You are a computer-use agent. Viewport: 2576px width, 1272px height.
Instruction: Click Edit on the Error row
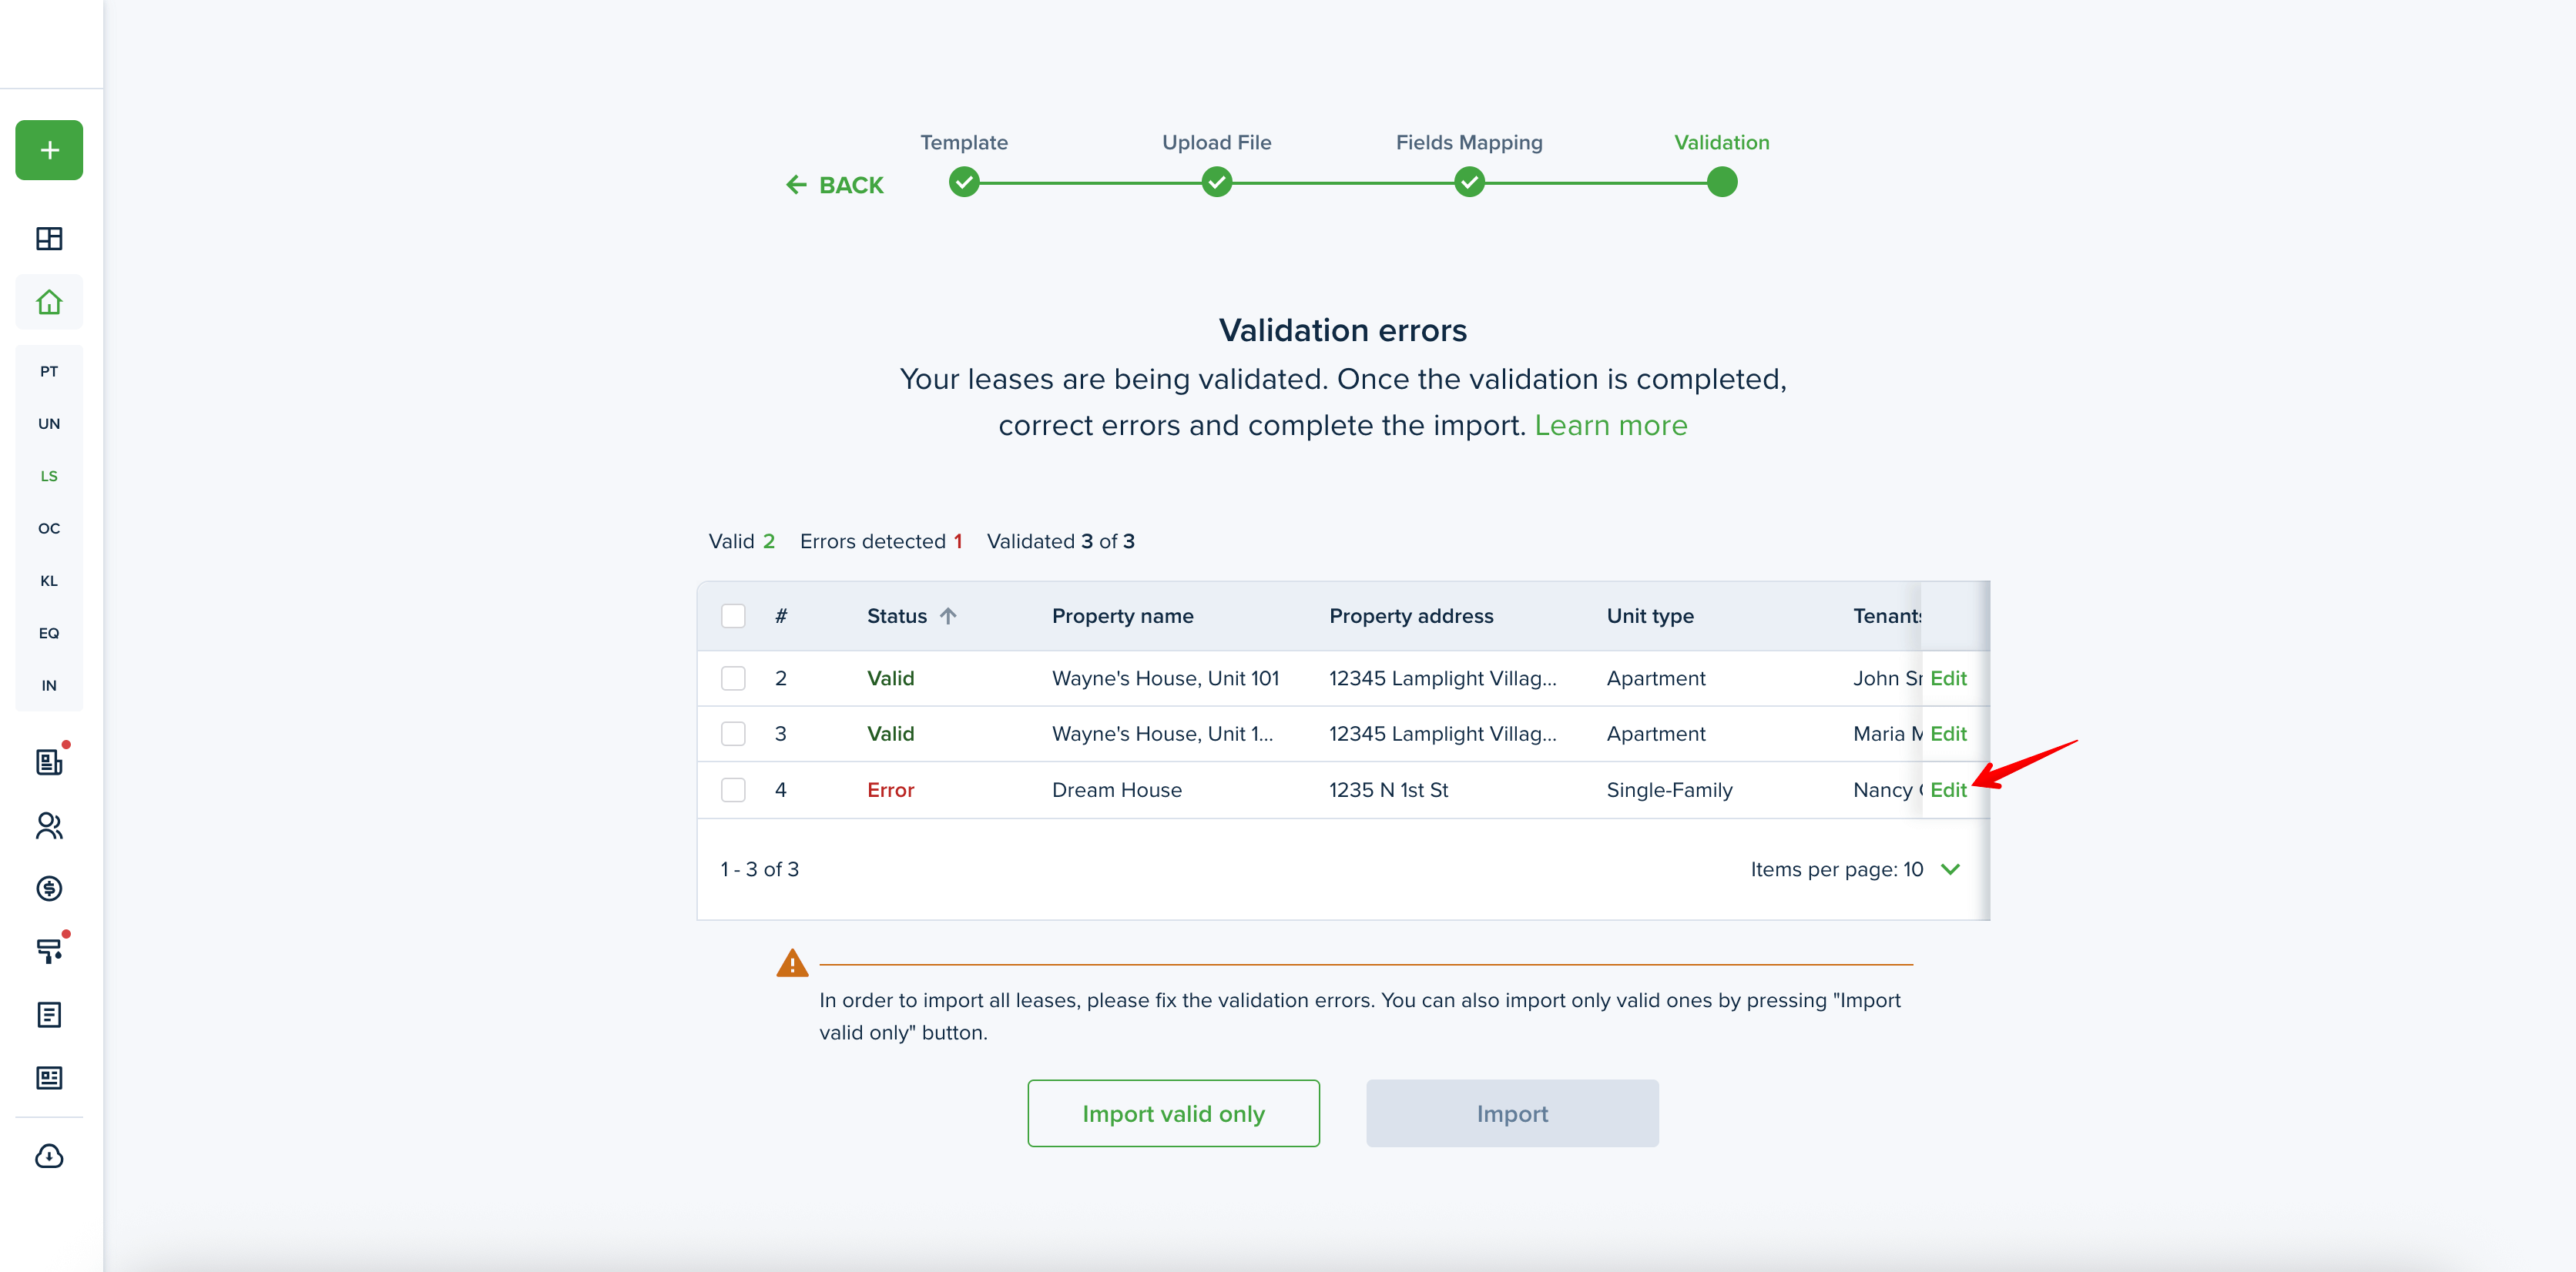click(x=1947, y=789)
